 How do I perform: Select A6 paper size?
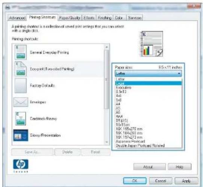click(148, 112)
